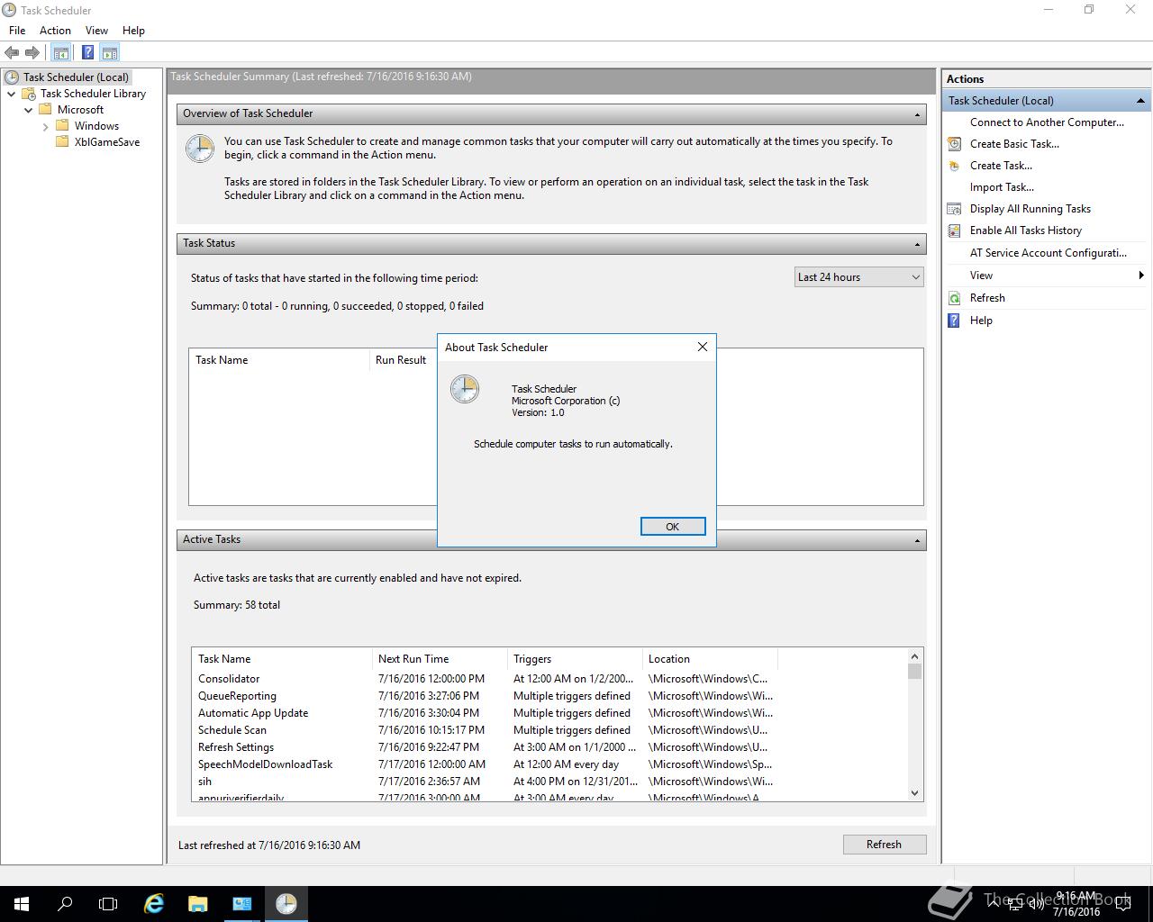Click Create Task... action
This screenshot has height=922, width=1153.
point(1001,166)
